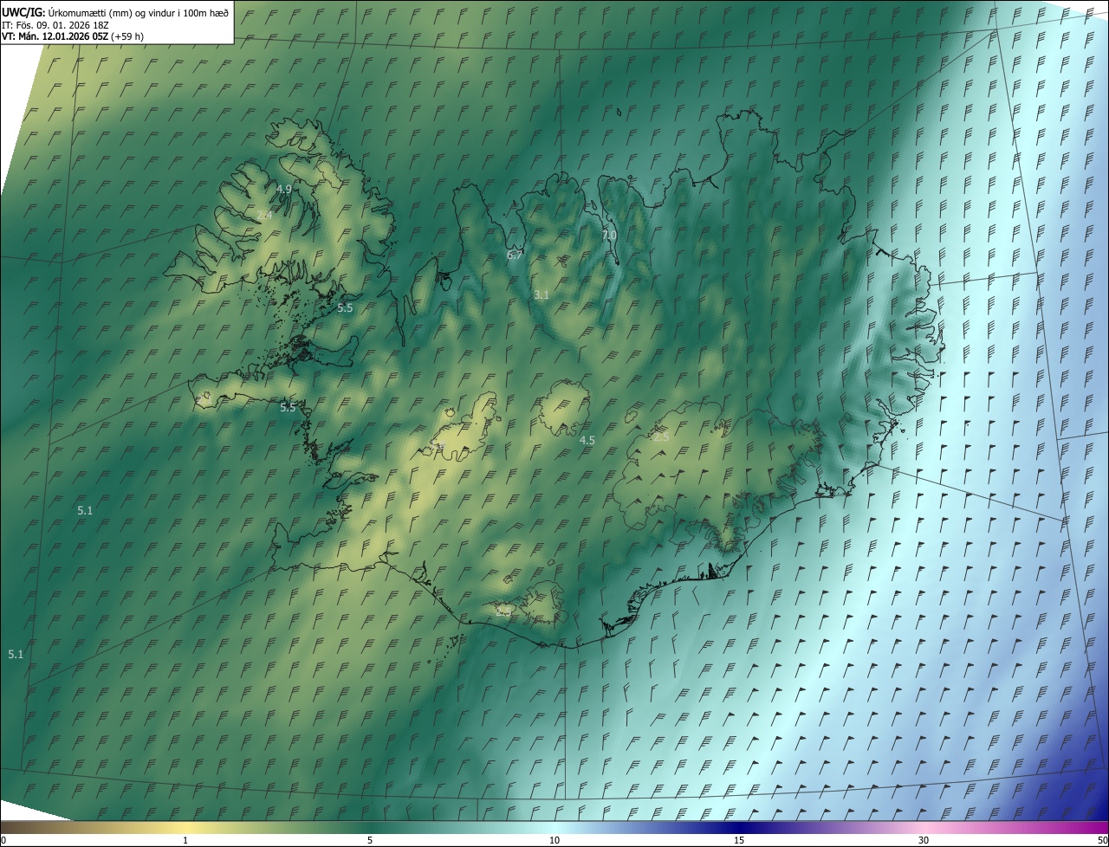Click the 2.4 value label on the map

point(264,216)
